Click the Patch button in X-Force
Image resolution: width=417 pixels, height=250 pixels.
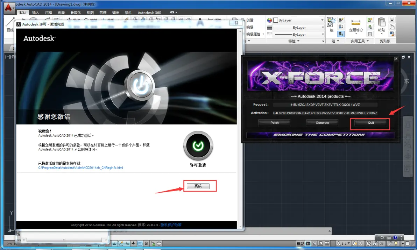point(275,123)
